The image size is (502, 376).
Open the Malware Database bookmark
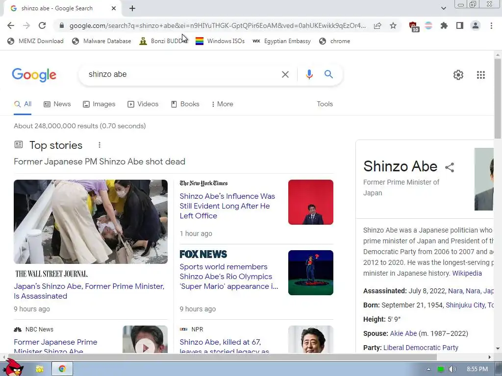(x=102, y=41)
